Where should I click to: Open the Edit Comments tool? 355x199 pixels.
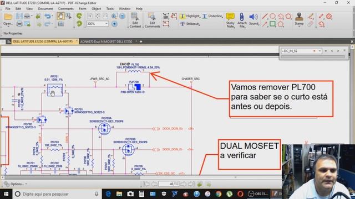pyautogui.click(x=152, y=20)
